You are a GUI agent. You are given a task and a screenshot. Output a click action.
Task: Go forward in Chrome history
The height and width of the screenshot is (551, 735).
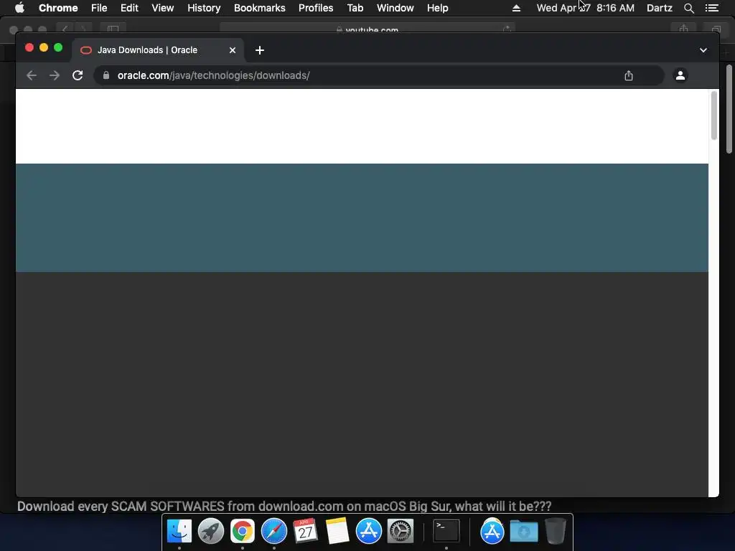pos(55,75)
